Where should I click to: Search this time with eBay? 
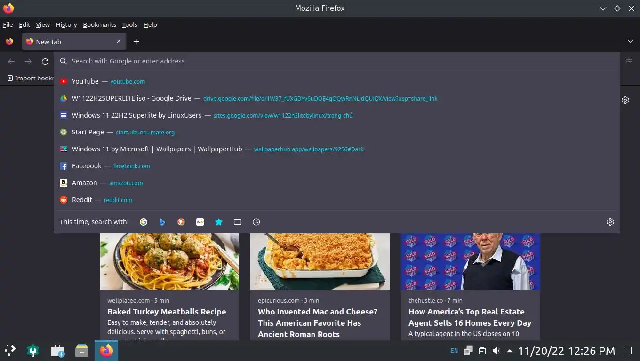pyautogui.click(x=200, y=222)
